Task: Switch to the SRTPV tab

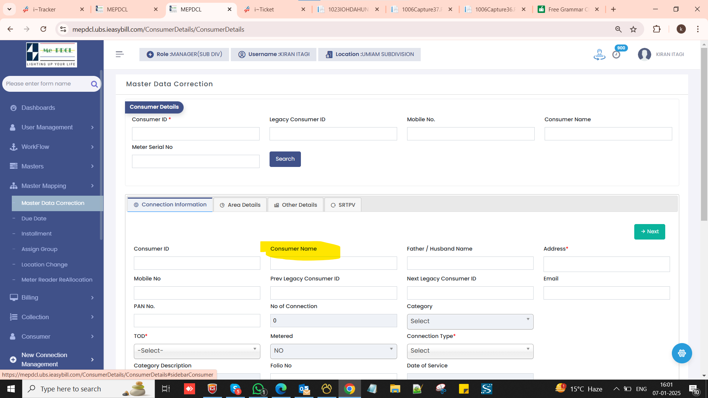Action: [343, 205]
